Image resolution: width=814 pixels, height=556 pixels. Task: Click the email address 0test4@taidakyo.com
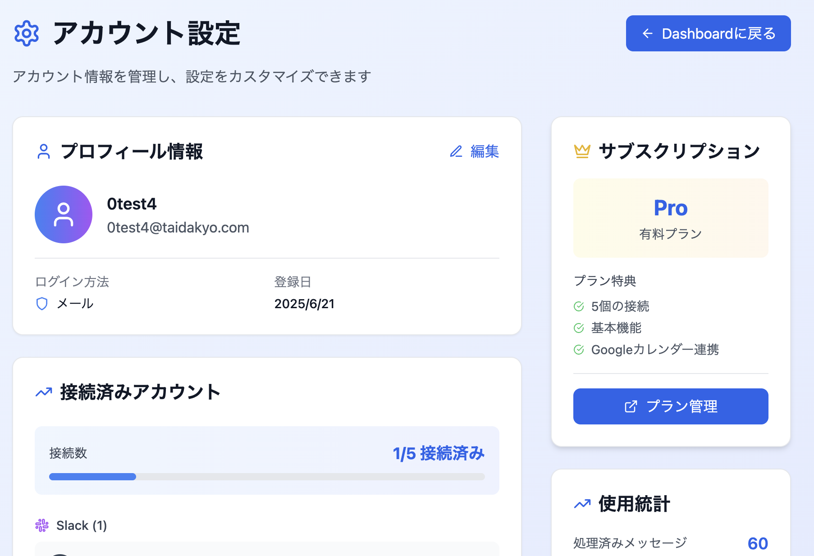178,228
